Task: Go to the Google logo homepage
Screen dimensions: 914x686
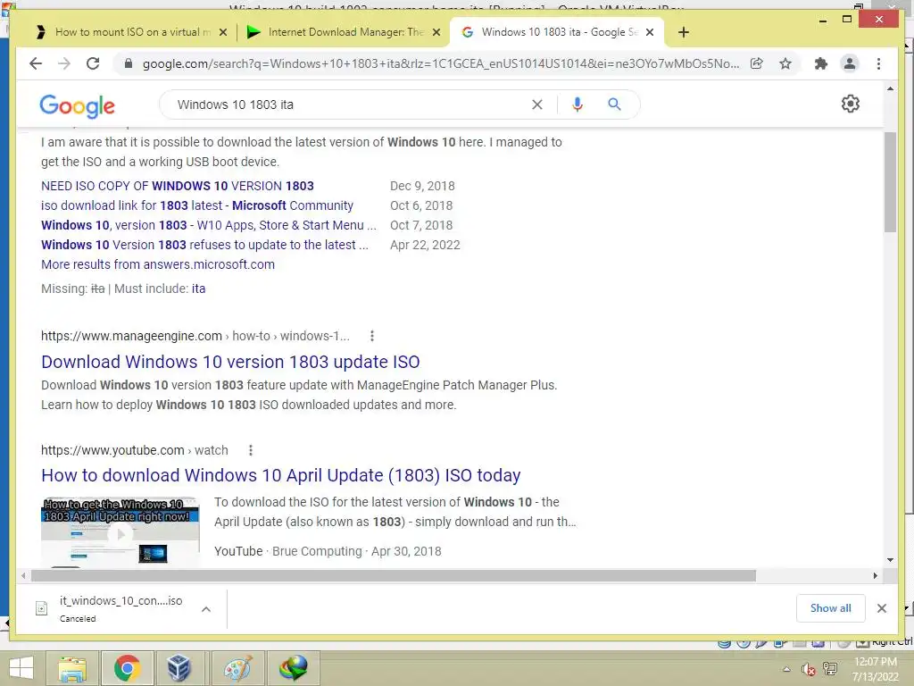Action: point(77,105)
